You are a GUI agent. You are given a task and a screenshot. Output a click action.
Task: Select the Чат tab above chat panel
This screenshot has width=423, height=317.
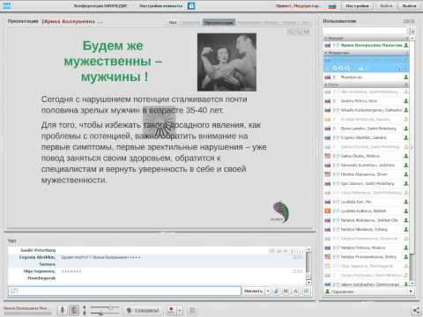click(x=12, y=241)
